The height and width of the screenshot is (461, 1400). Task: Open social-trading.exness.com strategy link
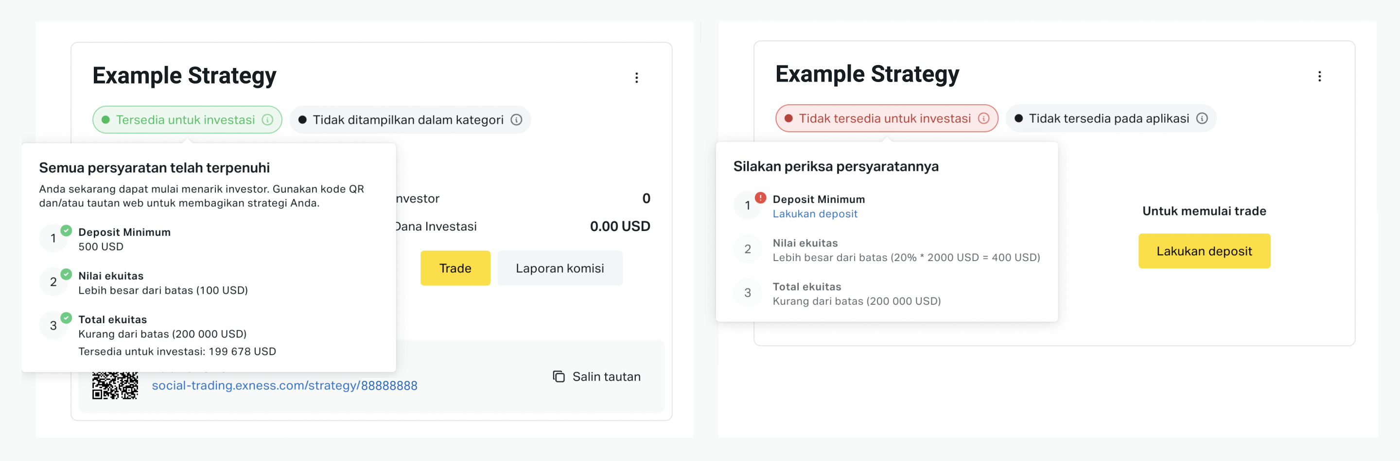coord(284,386)
